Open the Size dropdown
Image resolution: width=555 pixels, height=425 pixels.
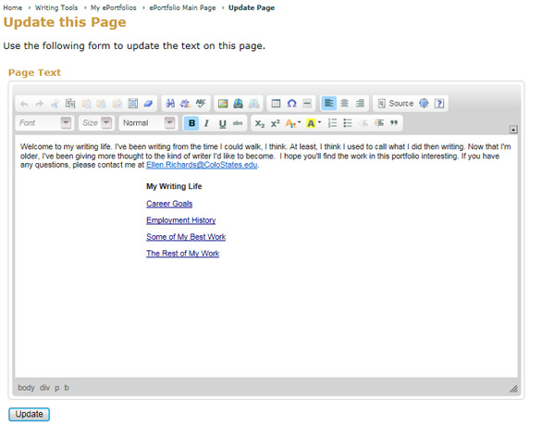[x=96, y=123]
